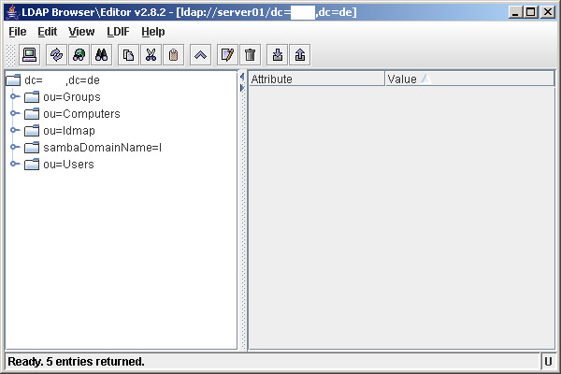This screenshot has height=374, width=561.
Task: Click the ou=Users folder icon
Action: coord(32,165)
